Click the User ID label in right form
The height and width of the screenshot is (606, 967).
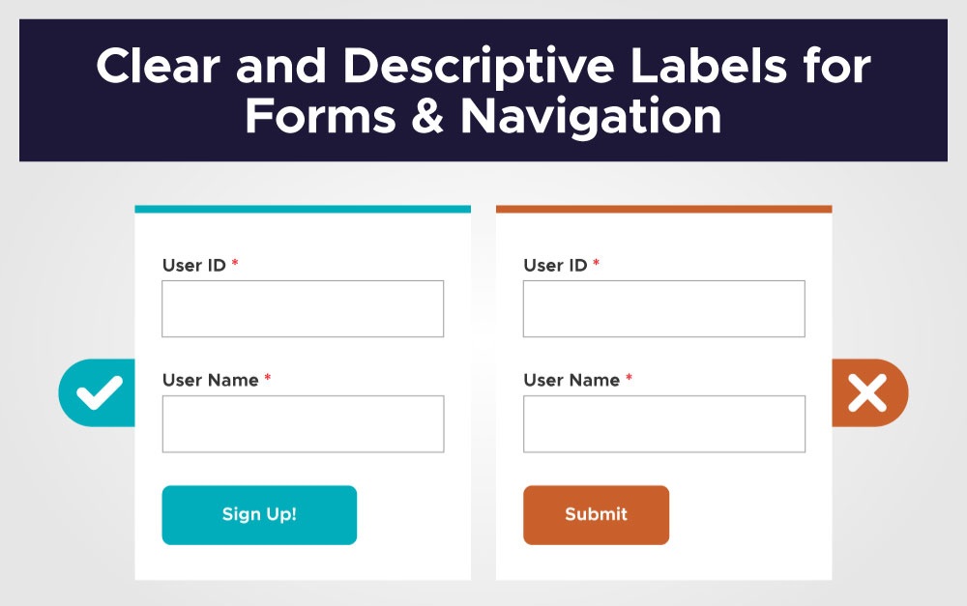tap(556, 265)
